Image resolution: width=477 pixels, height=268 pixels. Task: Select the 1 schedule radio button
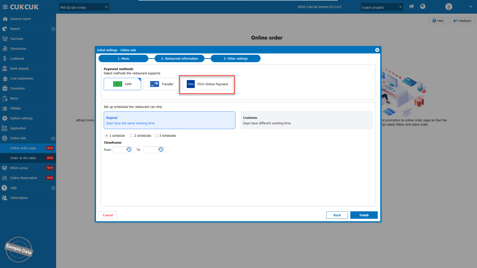(106, 136)
